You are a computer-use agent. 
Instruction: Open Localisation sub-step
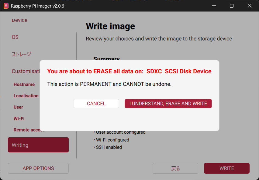pyautogui.click(x=26, y=96)
